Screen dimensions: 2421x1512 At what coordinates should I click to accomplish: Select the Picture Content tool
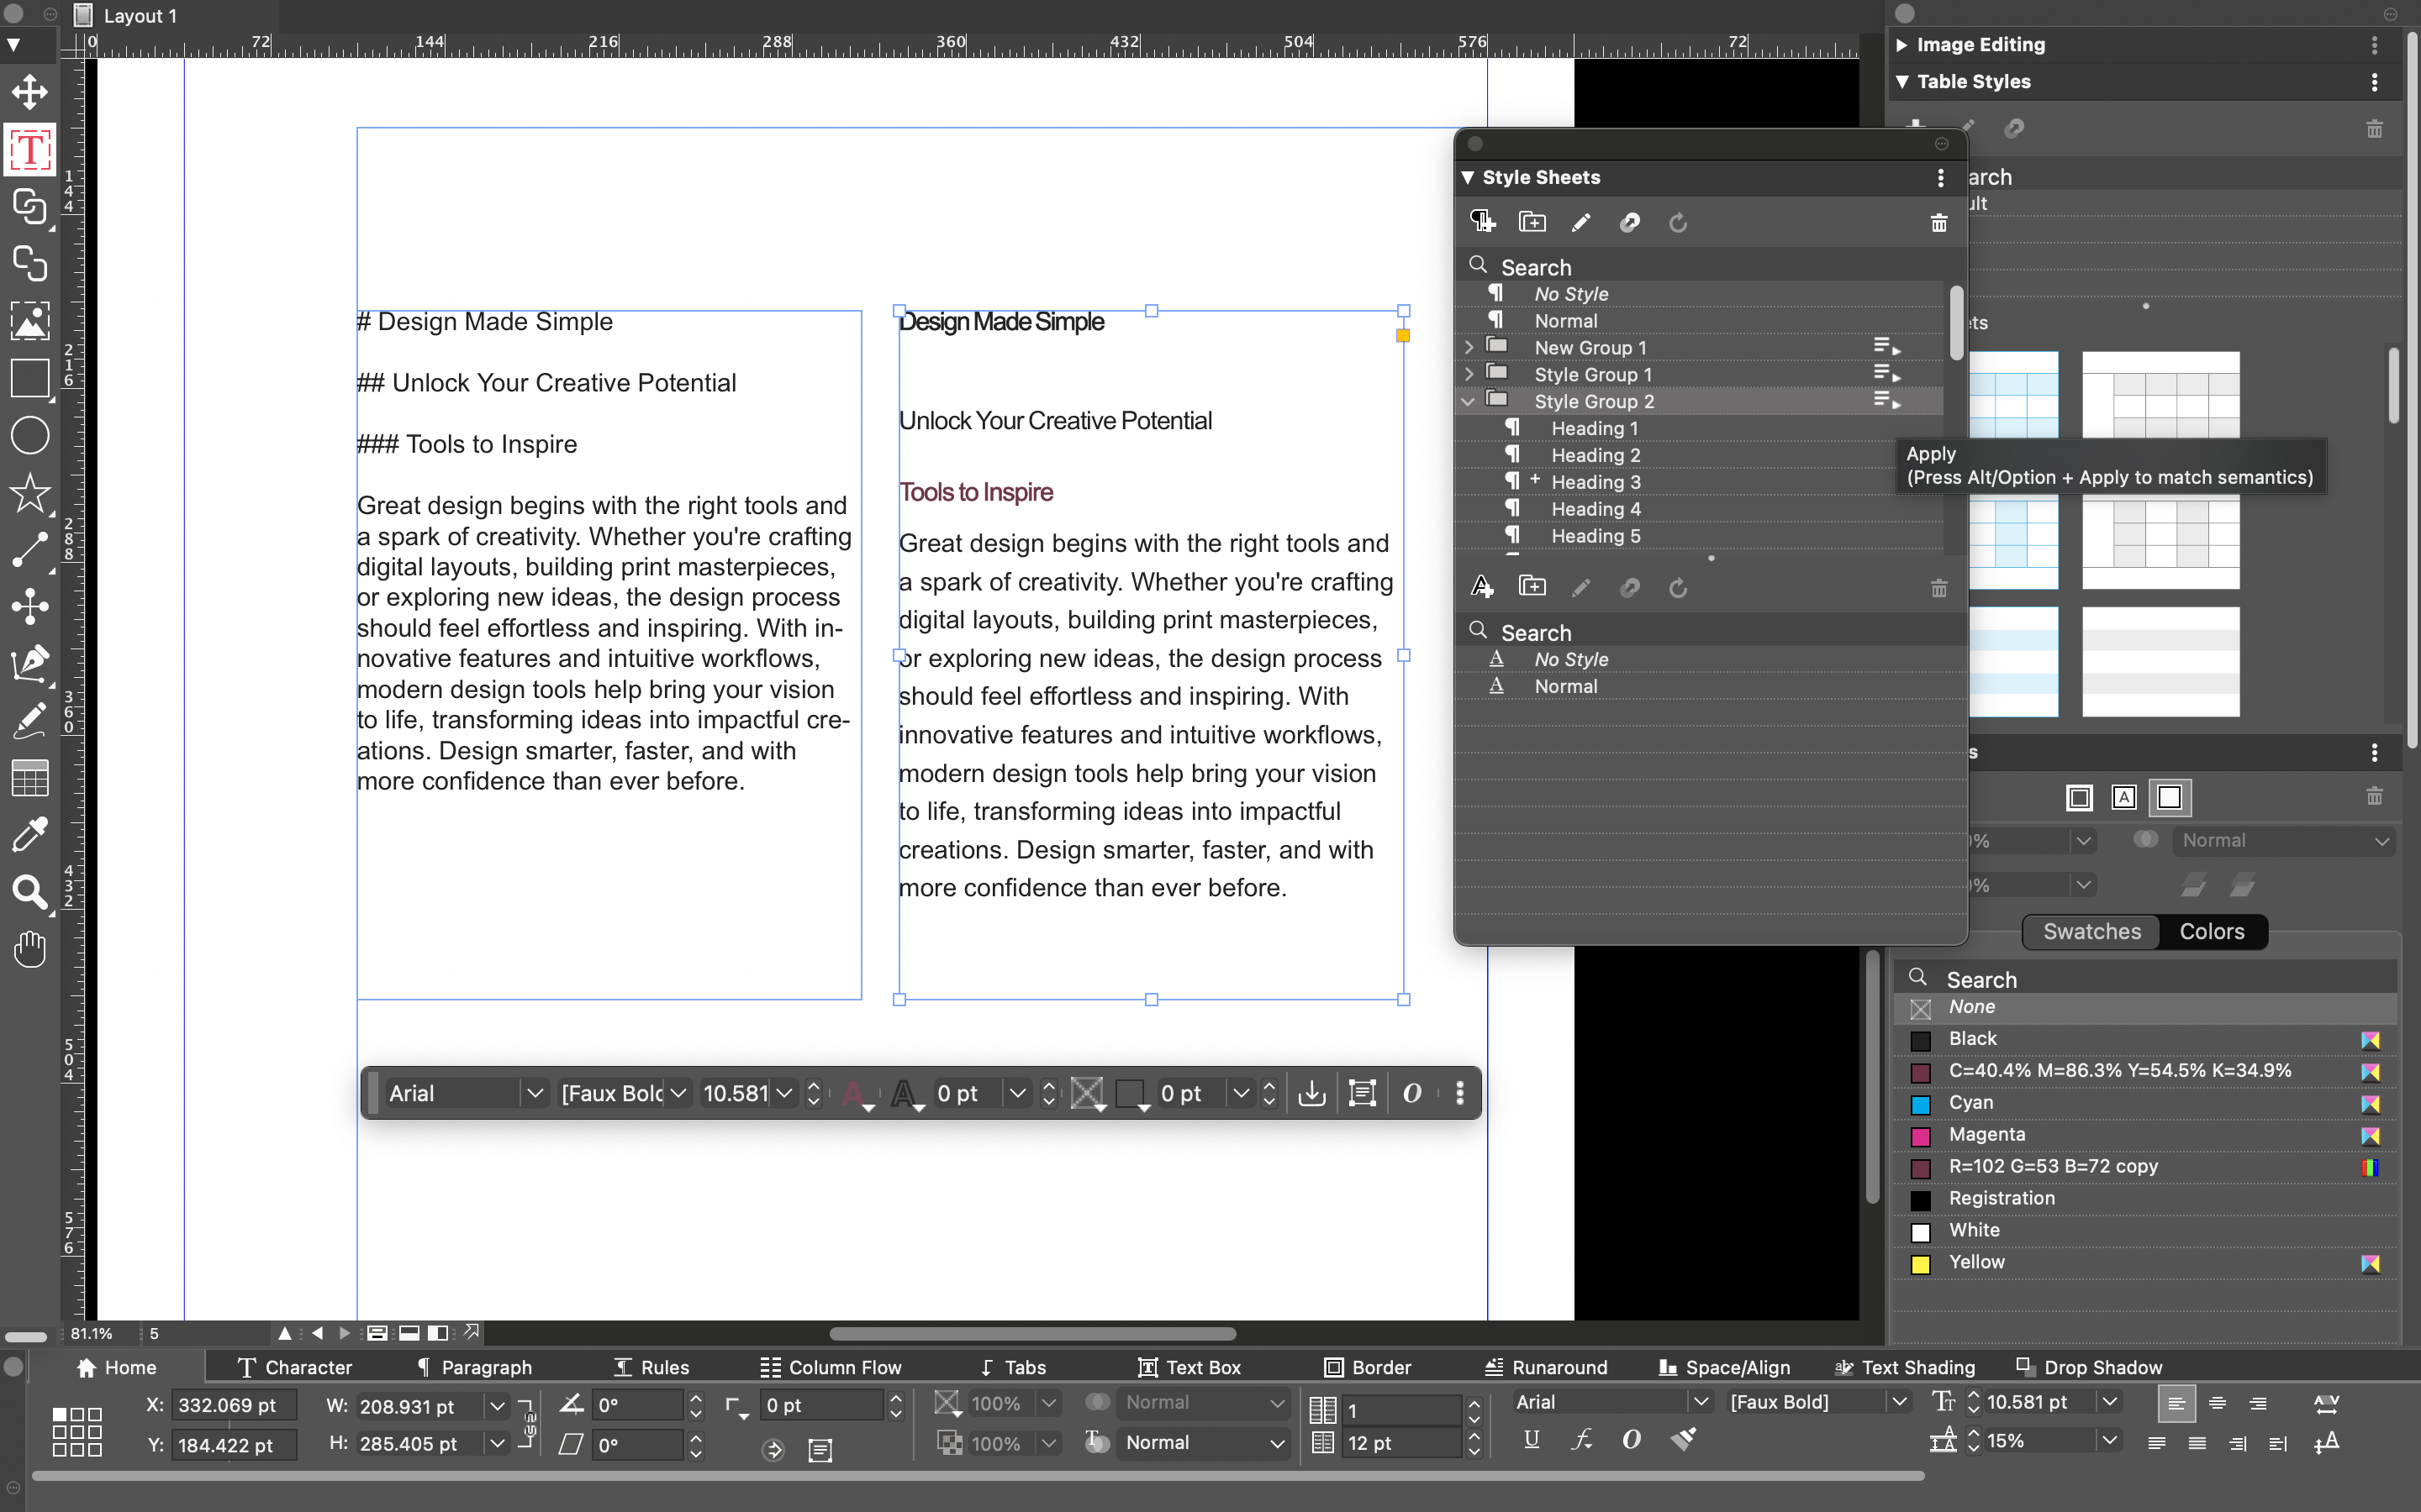tap(29, 322)
